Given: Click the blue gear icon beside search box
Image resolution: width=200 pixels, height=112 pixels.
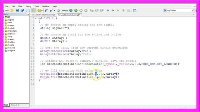Looking at the screenshot, I should pos(165,10).
